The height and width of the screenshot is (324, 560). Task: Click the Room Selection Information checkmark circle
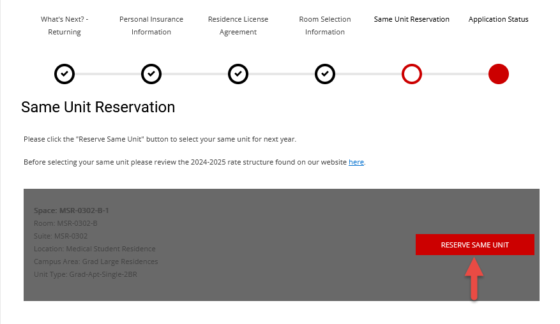[325, 75]
